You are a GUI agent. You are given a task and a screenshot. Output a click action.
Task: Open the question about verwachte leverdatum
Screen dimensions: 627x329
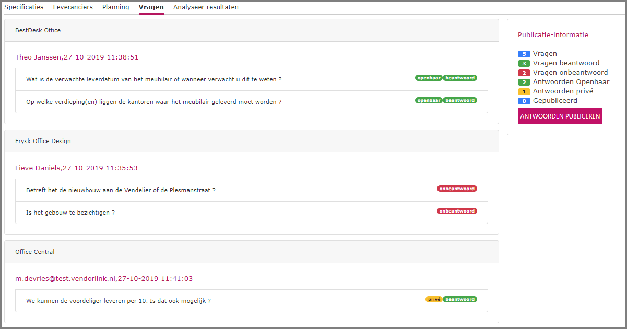(x=252, y=79)
